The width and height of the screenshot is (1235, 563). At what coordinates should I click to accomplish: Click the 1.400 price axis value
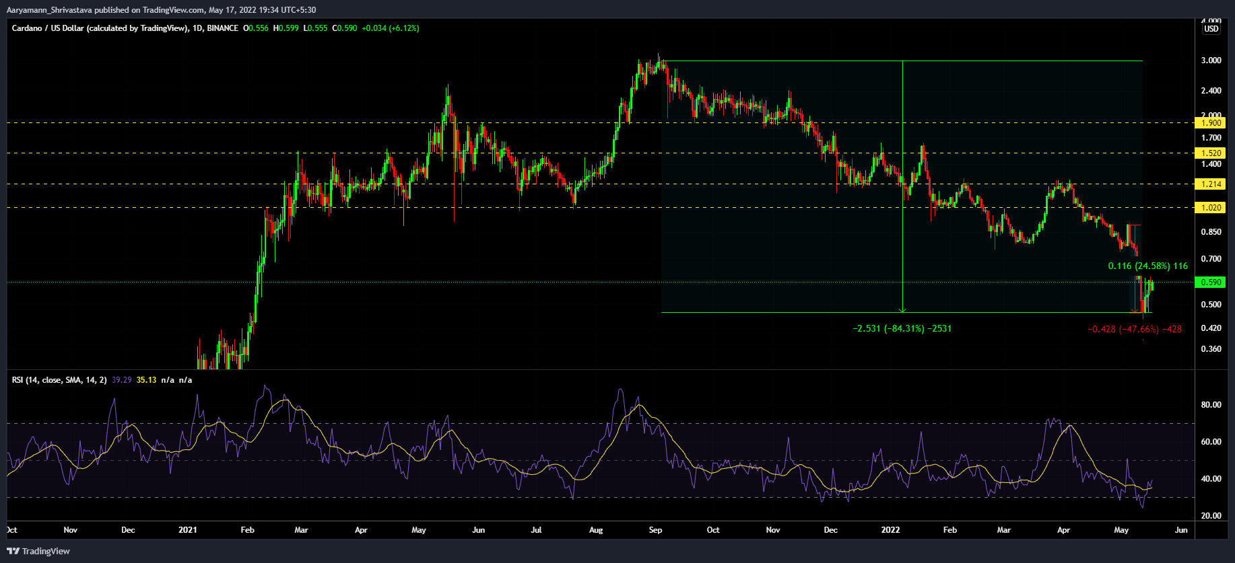point(1211,164)
